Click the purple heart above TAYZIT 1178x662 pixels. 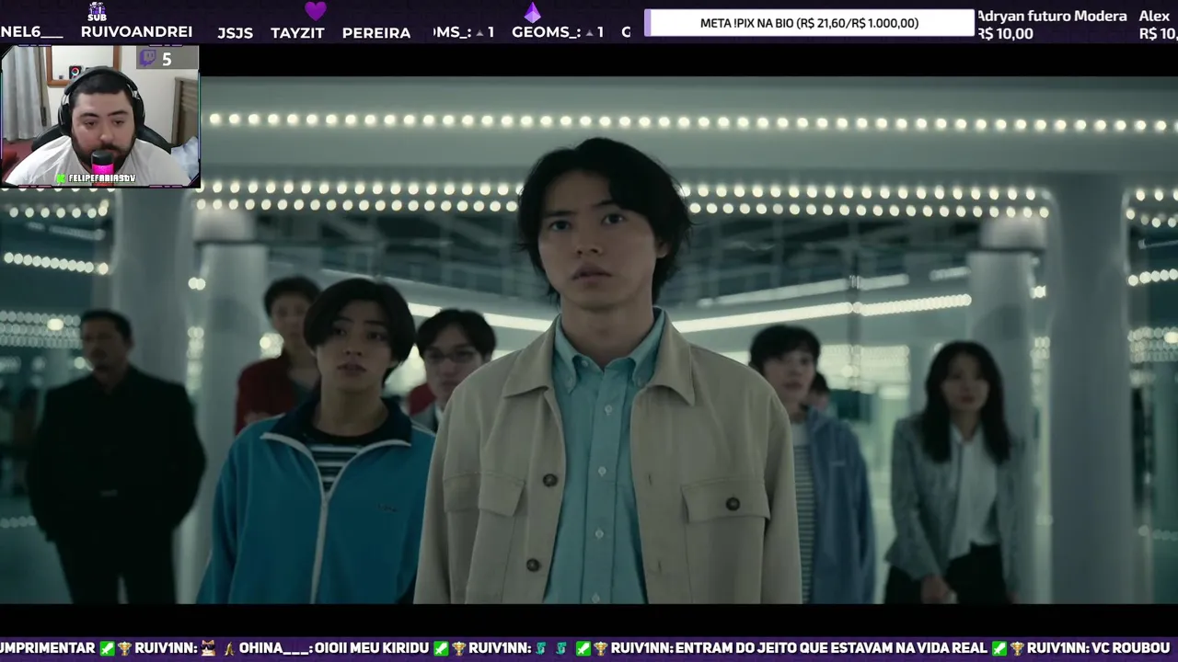click(x=316, y=11)
